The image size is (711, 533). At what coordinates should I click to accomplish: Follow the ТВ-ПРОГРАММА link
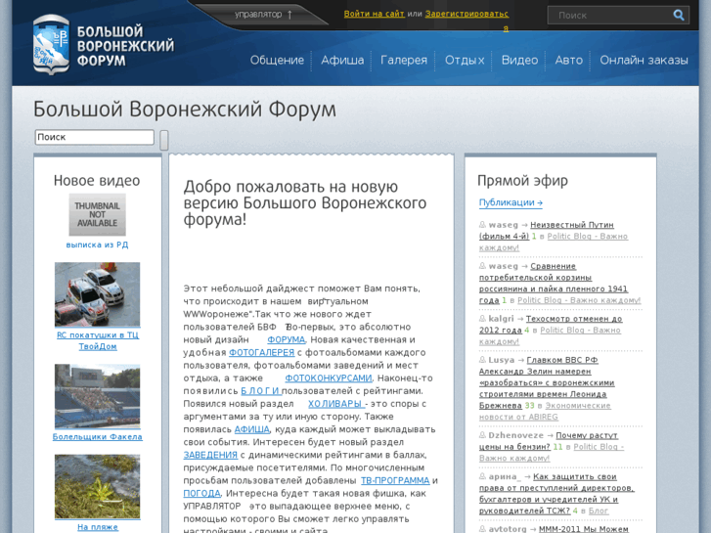[x=395, y=480]
